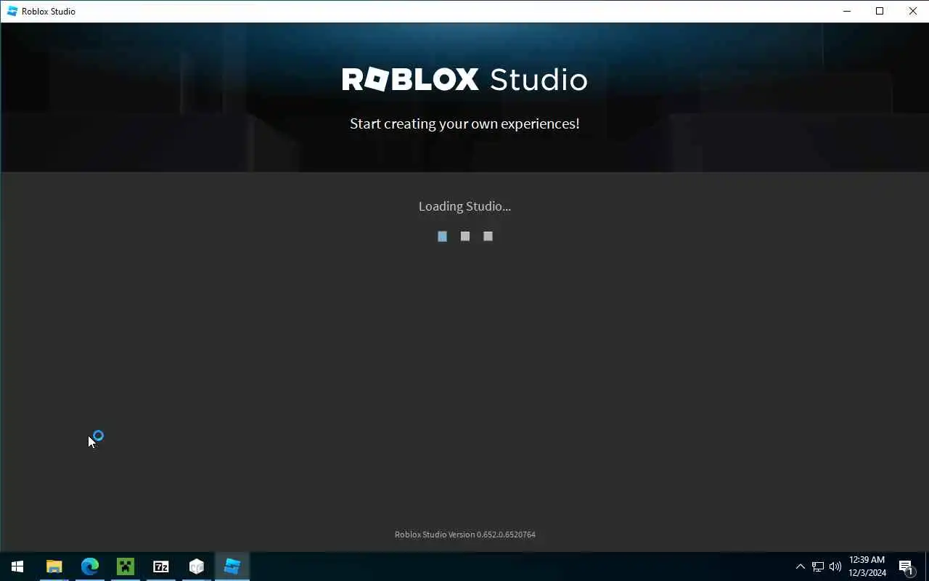This screenshot has width=929, height=581.
Task: Click the Roblox Studio title bar icon
Action: point(12,11)
